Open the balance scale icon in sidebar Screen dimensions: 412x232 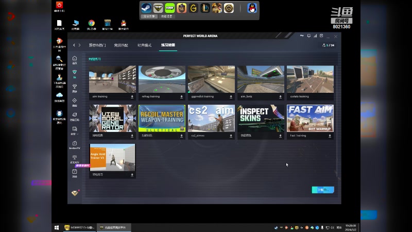point(75,159)
